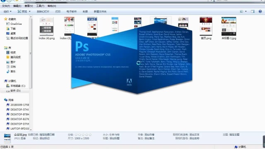
Task: Click 添加标题 title field
Action: (x=114, y=138)
